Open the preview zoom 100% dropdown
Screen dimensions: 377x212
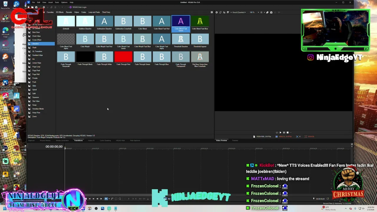253,12
